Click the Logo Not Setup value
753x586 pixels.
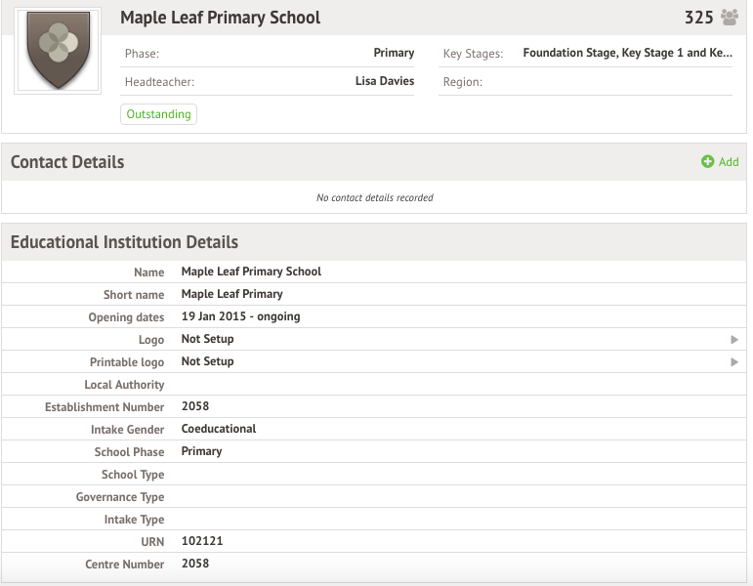207,339
